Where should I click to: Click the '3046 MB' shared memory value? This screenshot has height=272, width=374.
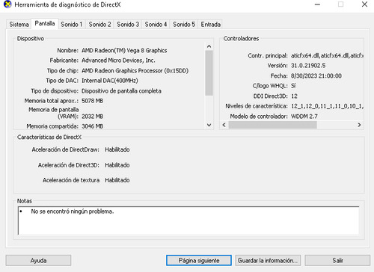(93, 126)
